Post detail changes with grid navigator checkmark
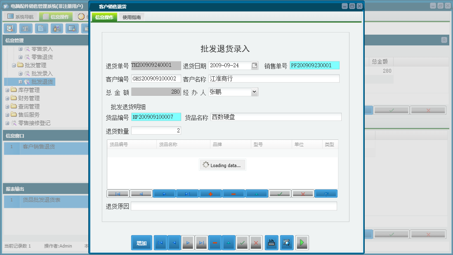The width and height of the screenshot is (453, 255). [x=280, y=194]
